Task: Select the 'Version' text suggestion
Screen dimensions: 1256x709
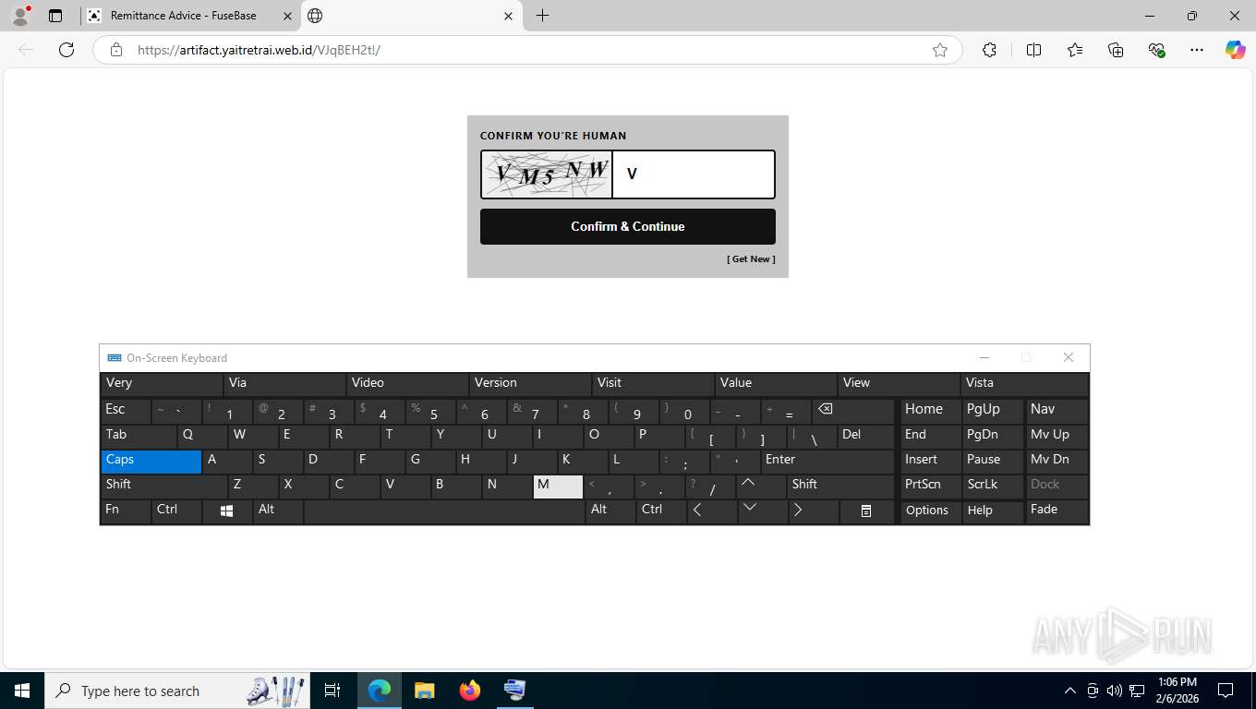Action: pyautogui.click(x=531, y=383)
